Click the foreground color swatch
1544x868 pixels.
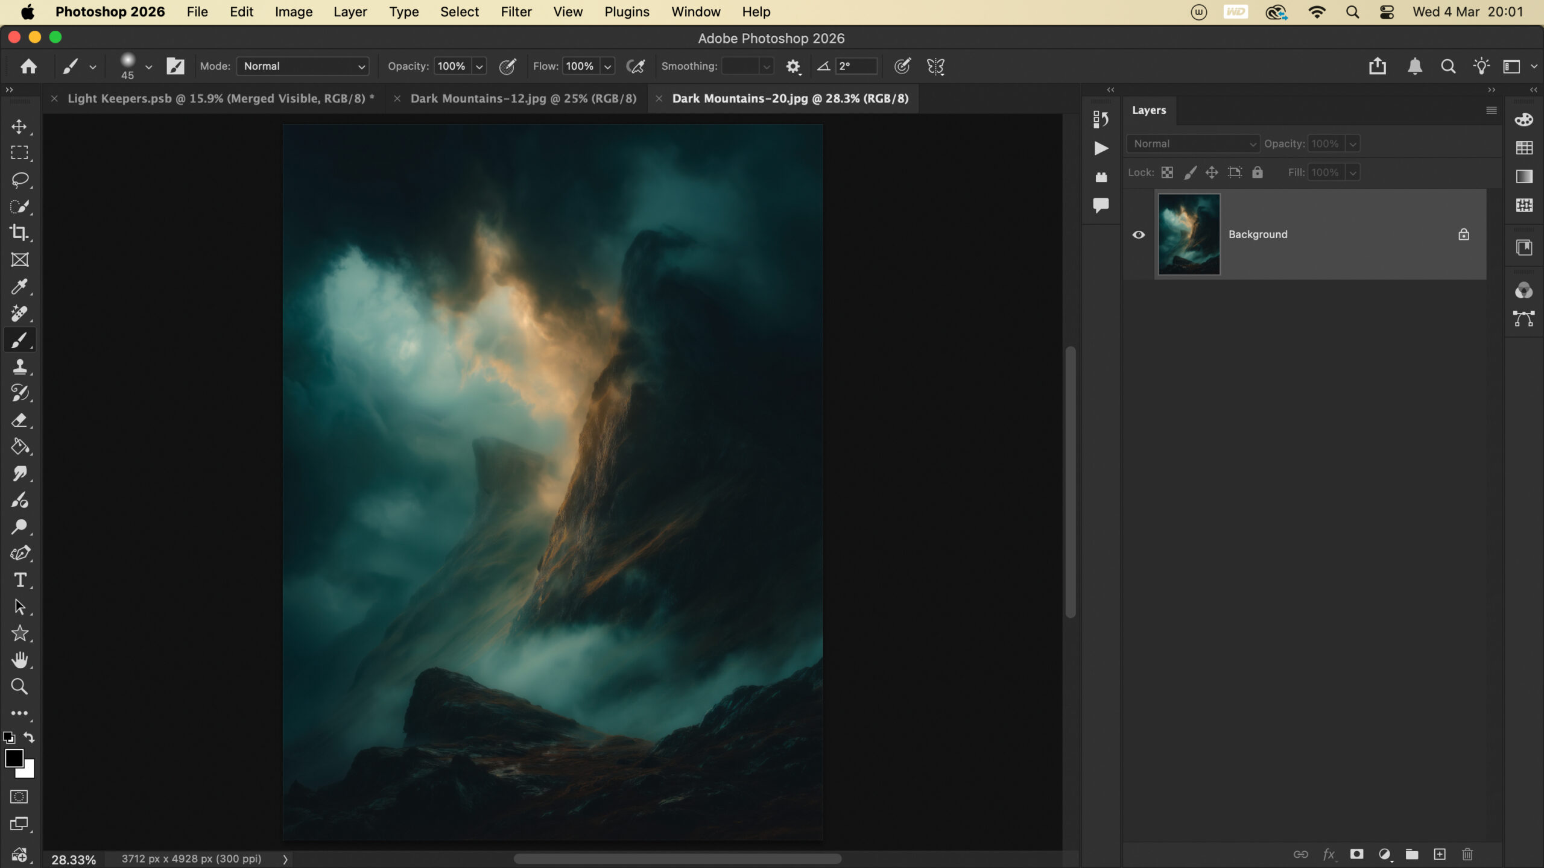pos(14,758)
